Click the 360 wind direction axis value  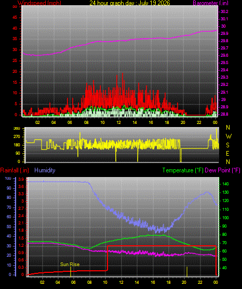click(17, 129)
